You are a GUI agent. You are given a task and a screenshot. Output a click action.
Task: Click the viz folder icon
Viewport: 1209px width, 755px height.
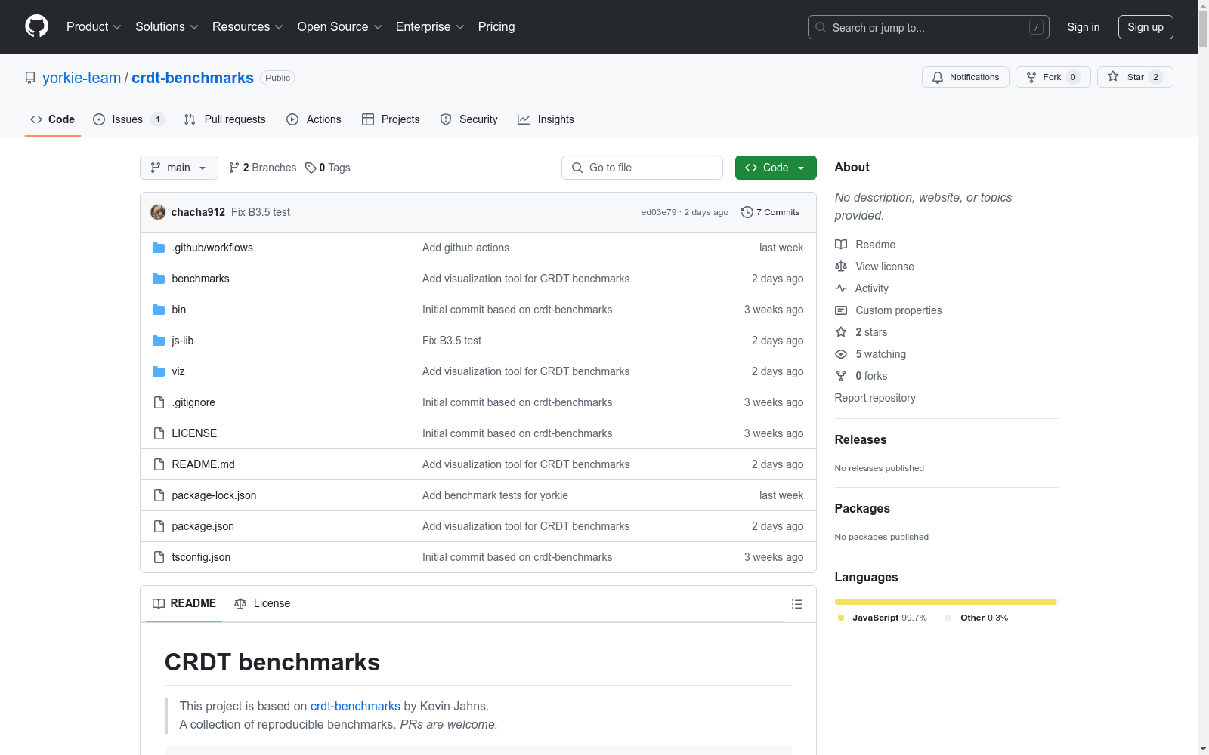159,371
